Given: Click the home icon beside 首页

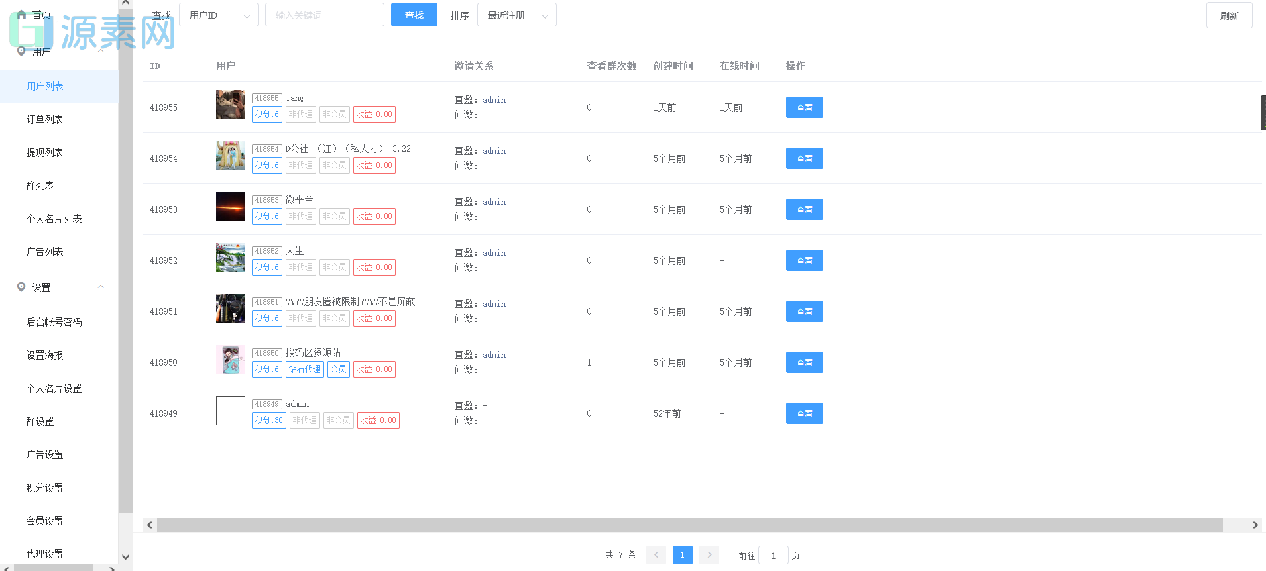Looking at the screenshot, I should 21,14.
